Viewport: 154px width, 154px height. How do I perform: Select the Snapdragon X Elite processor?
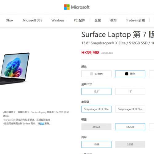click(96, 109)
